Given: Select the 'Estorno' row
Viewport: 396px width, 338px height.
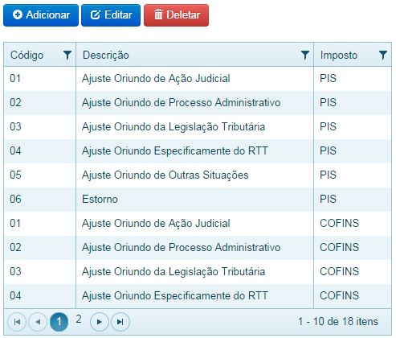Looking at the screenshot, I should click(198, 200).
